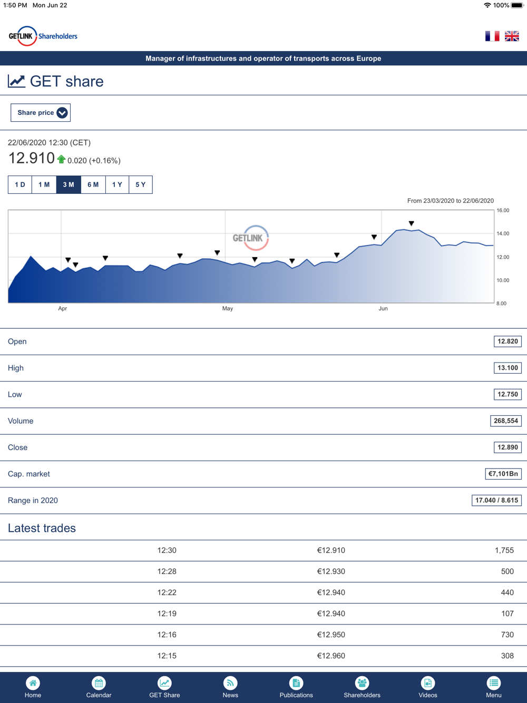Tap the green up arrow price indicator

61,159
